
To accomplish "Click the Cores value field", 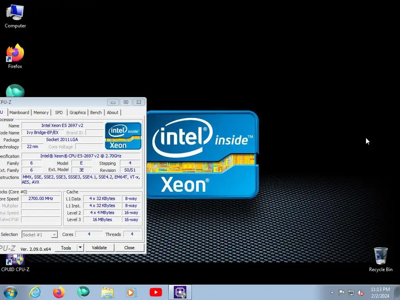I will pyautogui.click(x=89, y=234).
